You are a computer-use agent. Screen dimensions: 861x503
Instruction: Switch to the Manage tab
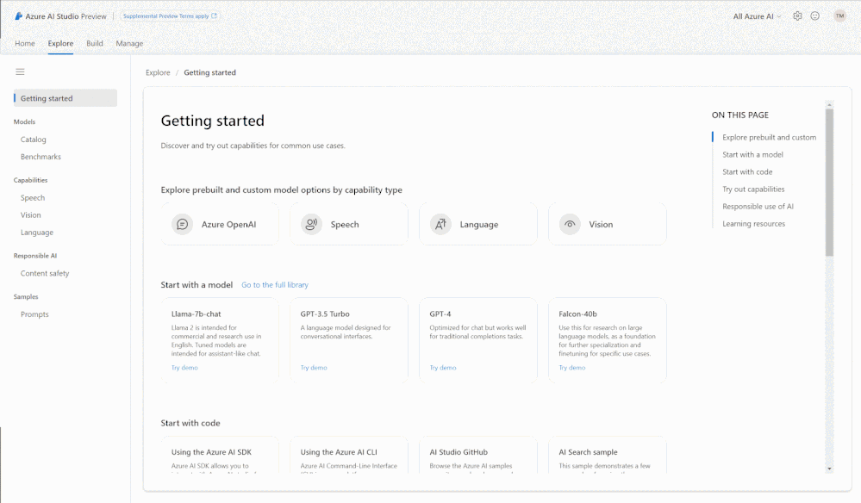pos(129,44)
